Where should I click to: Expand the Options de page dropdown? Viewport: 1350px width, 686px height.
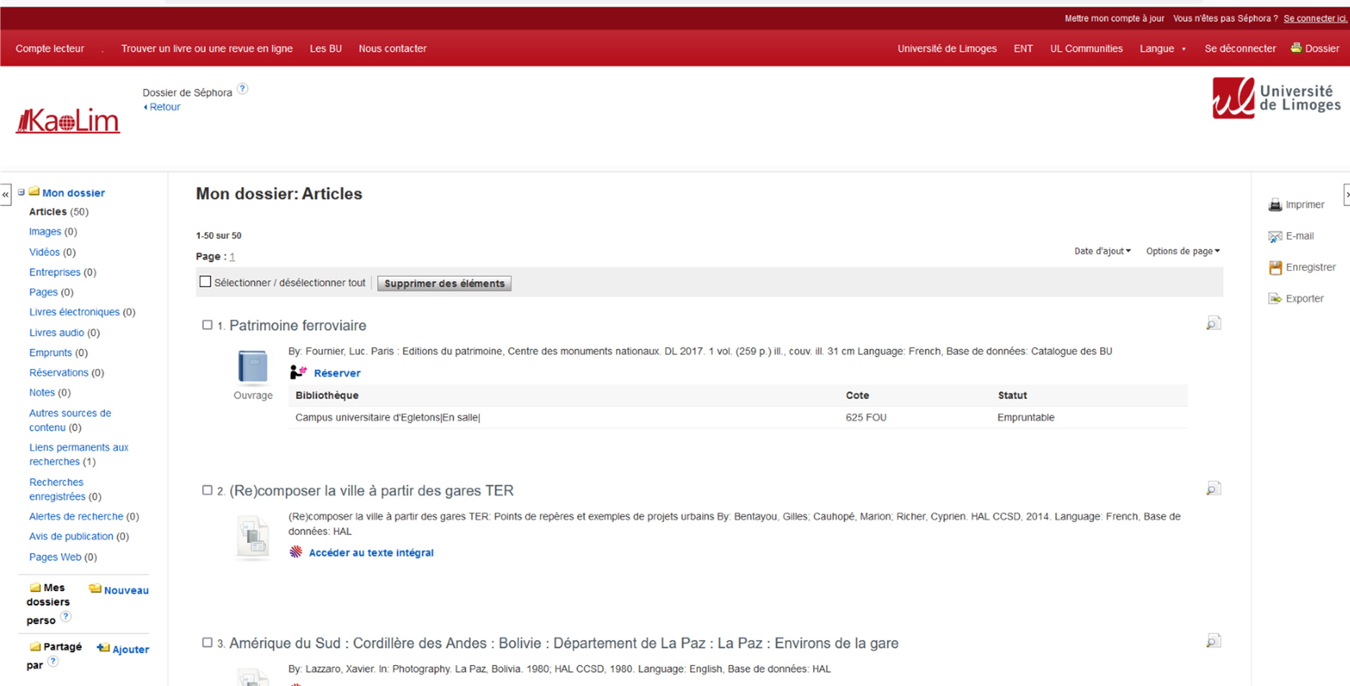coord(1182,251)
